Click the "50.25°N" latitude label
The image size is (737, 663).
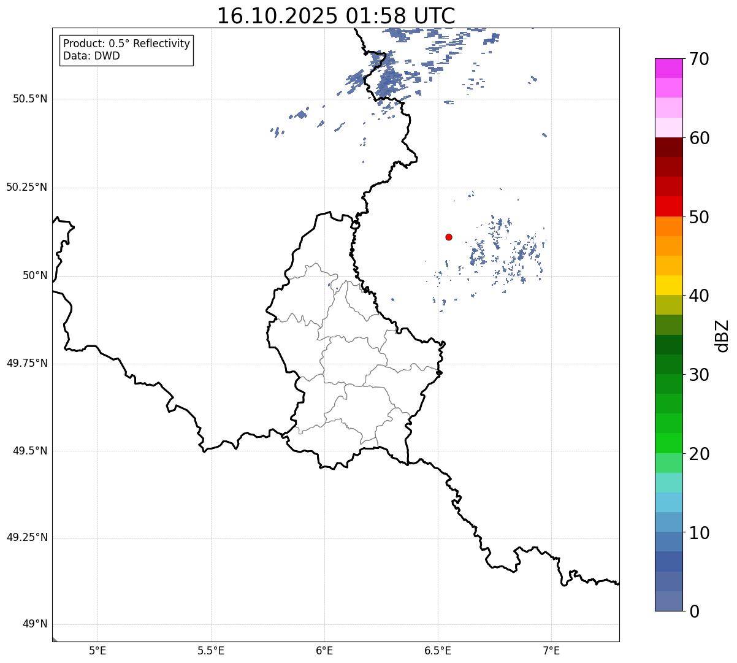pos(27,187)
